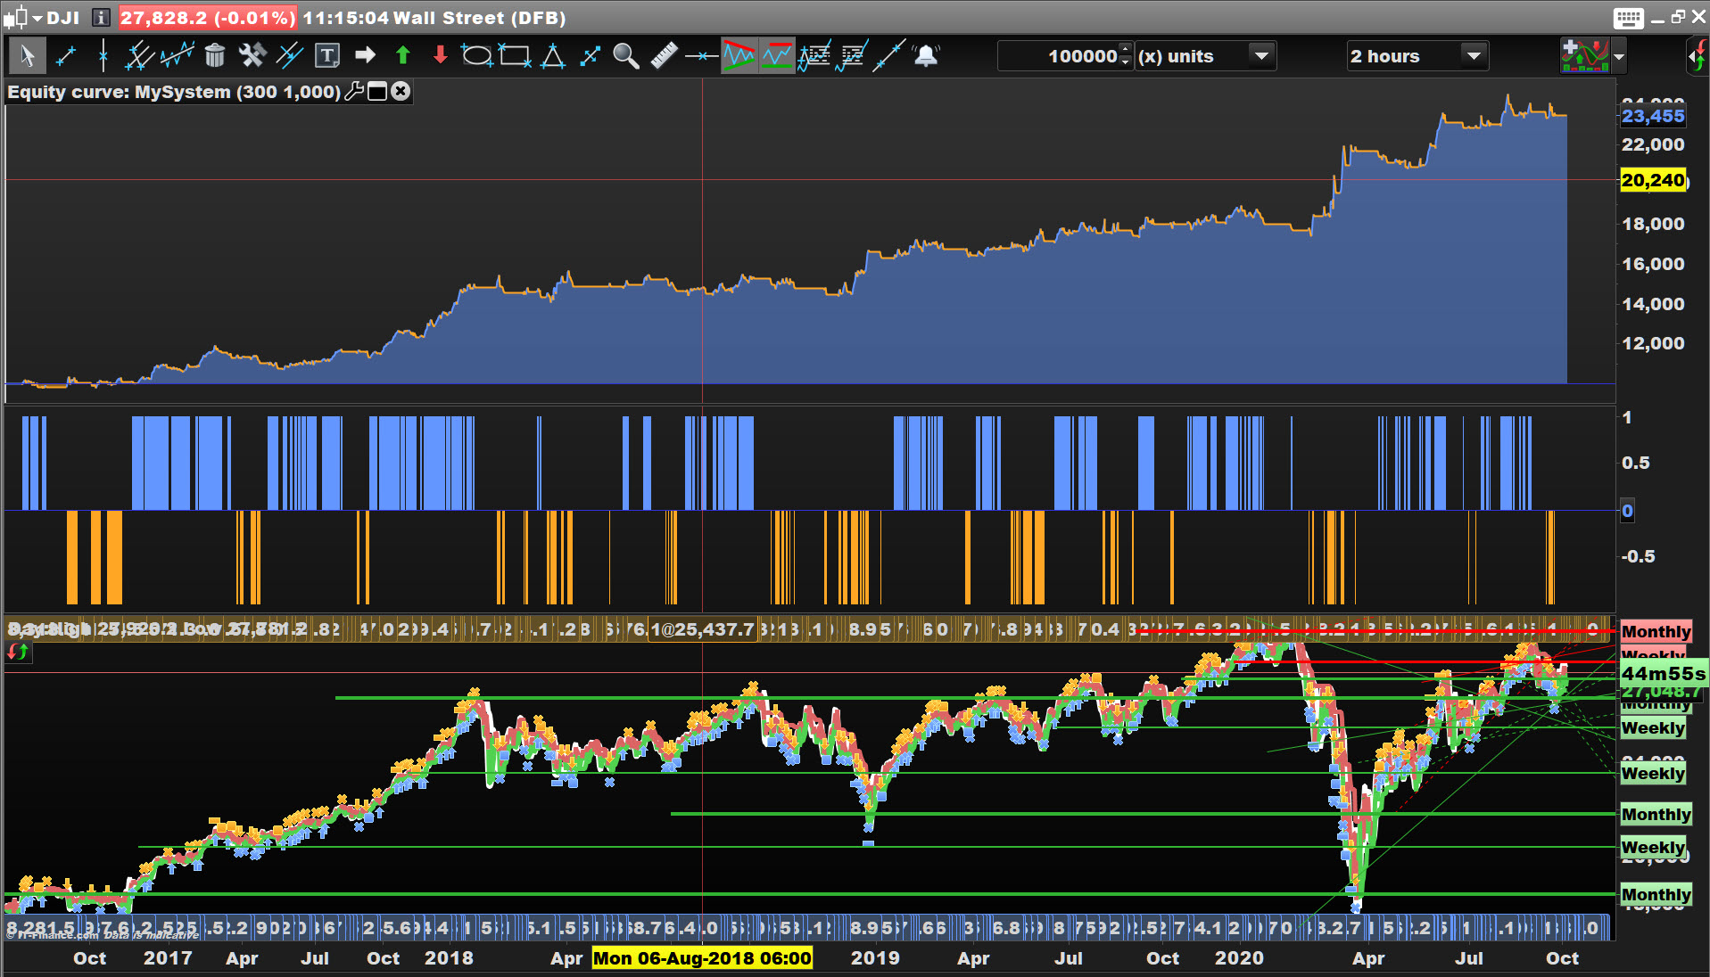Select the arrow cursor tool

click(x=27, y=56)
